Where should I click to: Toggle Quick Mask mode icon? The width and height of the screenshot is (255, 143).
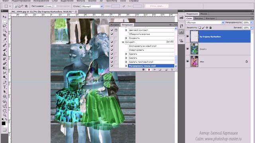click(x=4, y=130)
